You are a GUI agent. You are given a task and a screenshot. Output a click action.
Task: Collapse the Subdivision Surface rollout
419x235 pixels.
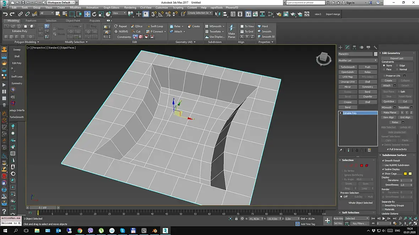(x=394, y=155)
